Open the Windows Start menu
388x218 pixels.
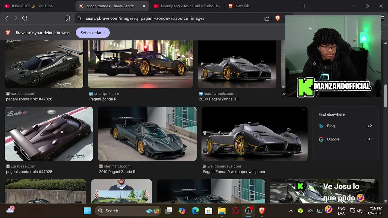tap(87, 211)
